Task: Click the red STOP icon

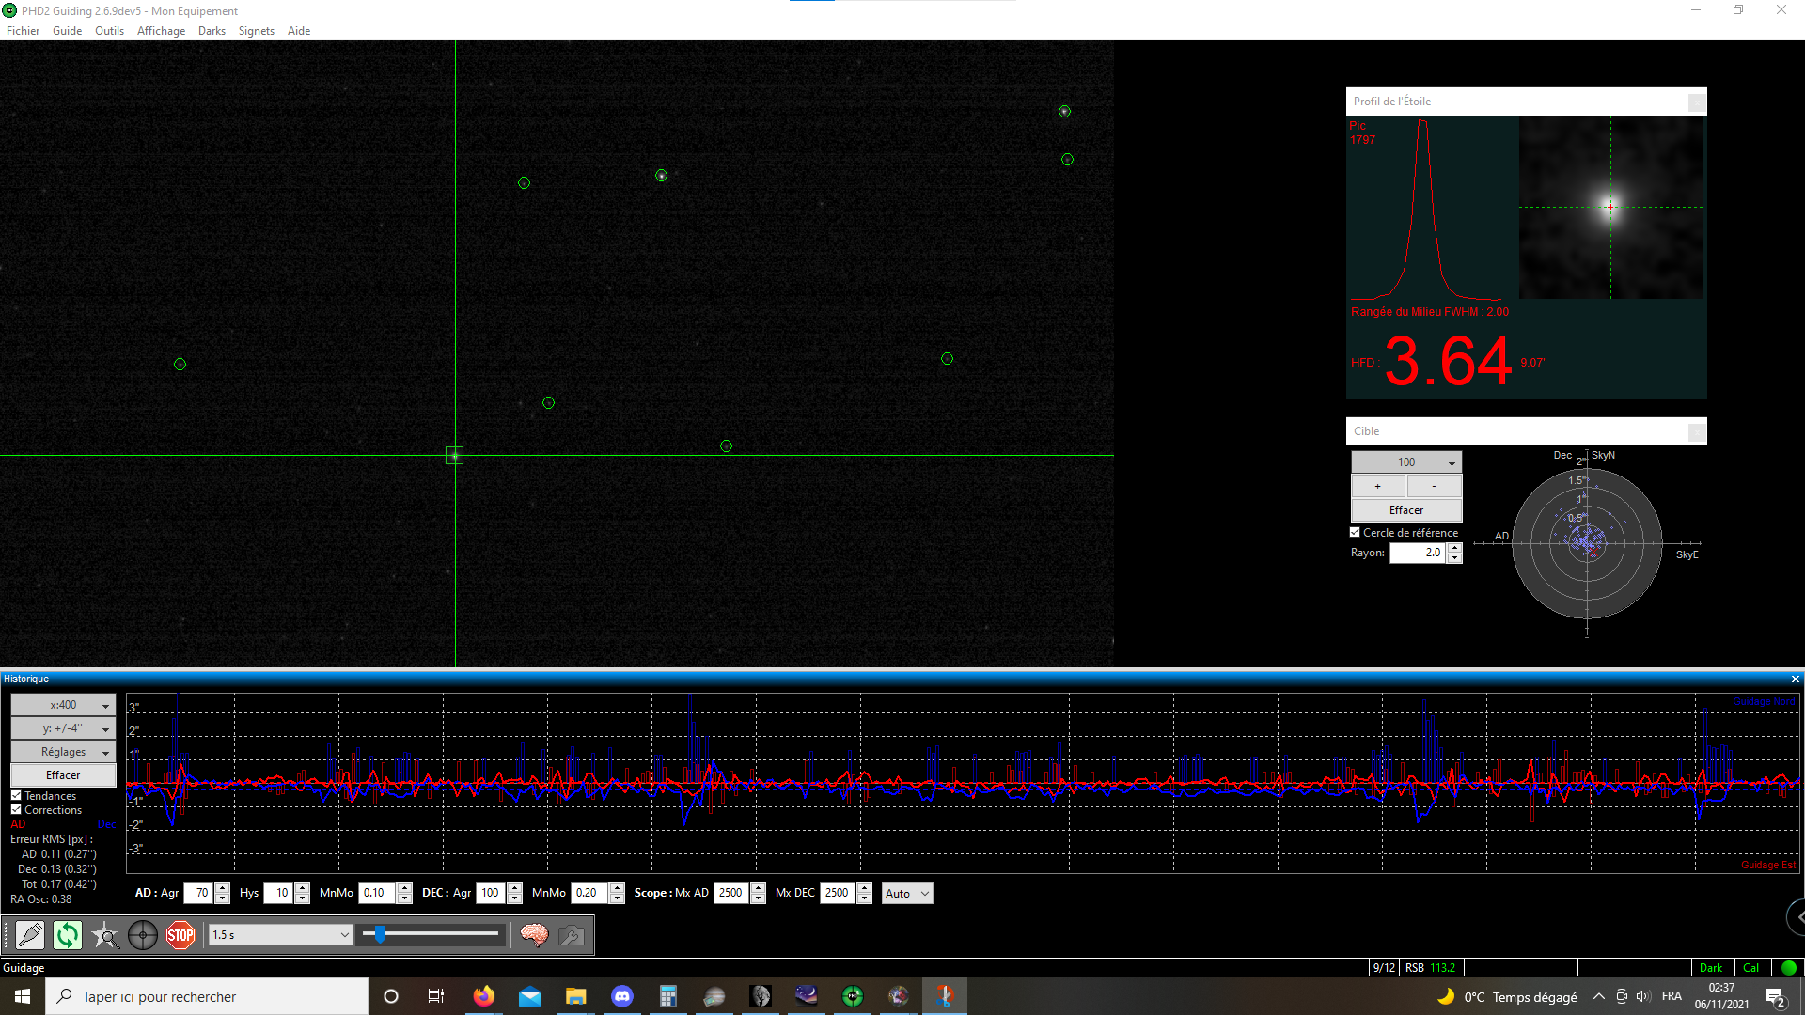Action: click(x=180, y=935)
